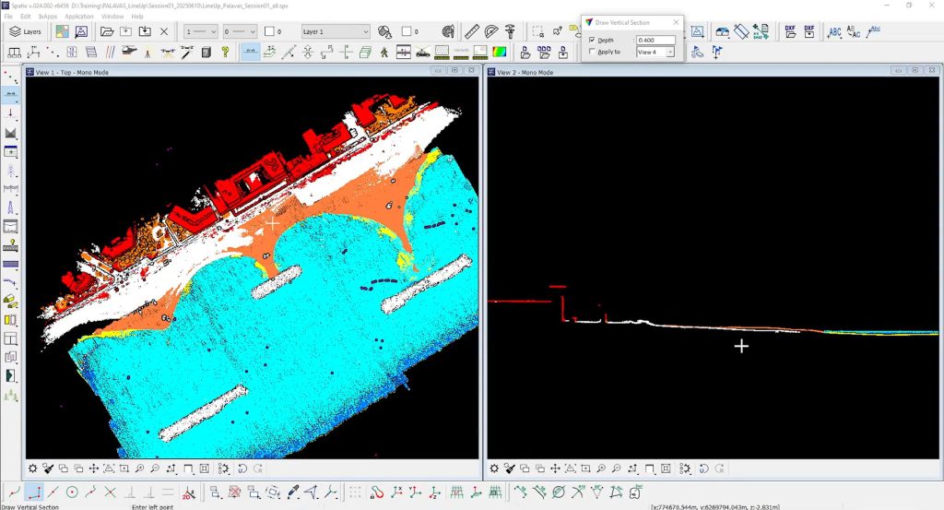
Task: Click the open folder icon in top toolbar
Action: tap(107, 31)
